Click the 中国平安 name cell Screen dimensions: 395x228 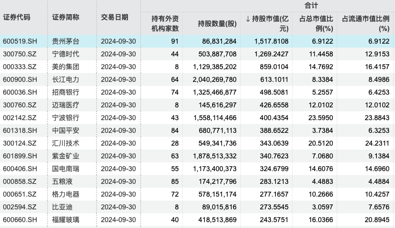66,130
